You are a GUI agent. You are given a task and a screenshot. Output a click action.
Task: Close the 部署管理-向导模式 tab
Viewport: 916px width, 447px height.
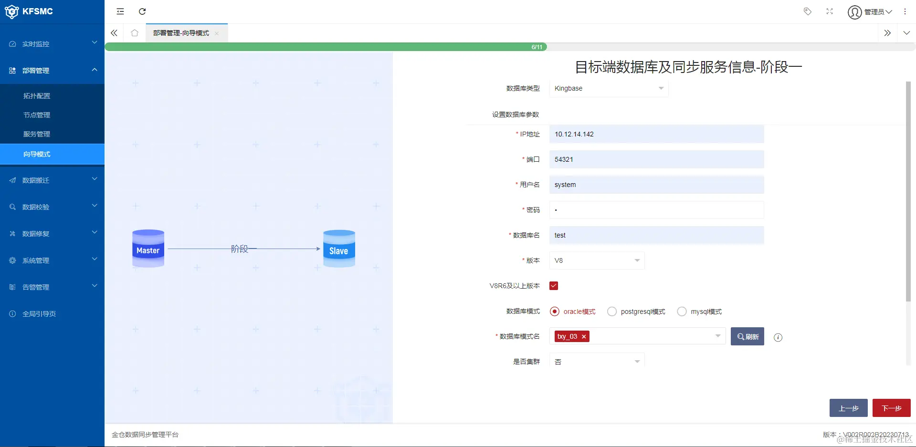[x=217, y=33]
